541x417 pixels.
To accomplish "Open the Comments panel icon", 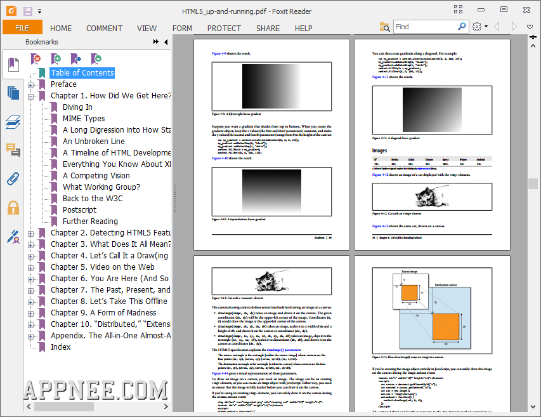I will [x=13, y=150].
